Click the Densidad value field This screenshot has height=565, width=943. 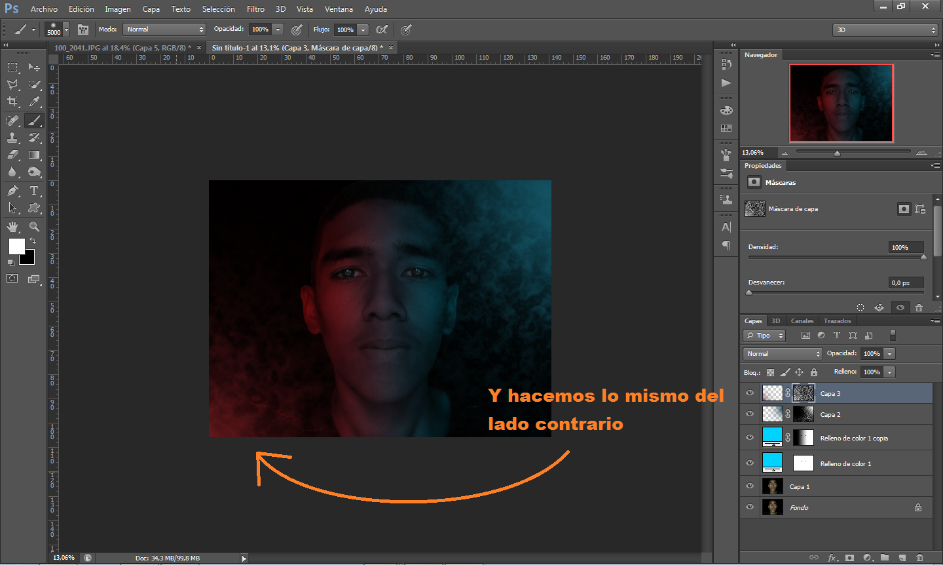(906, 247)
